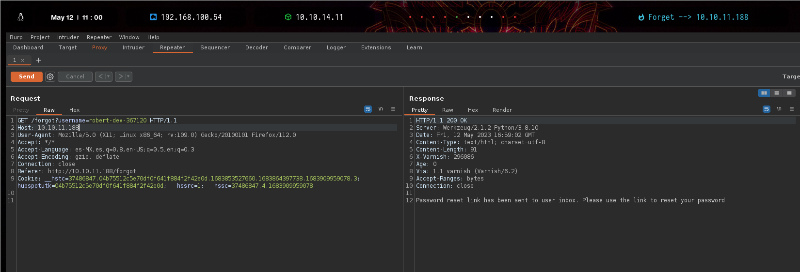Switch to side-by-side split layout
800x272 pixels.
(x=764, y=93)
